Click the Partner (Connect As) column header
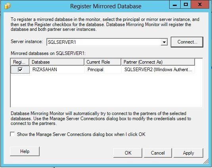212x168 pixels. click(x=158, y=62)
